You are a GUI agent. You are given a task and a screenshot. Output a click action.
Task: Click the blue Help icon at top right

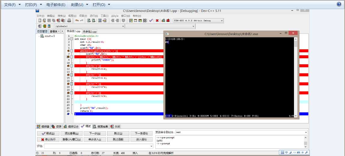coord(339,4)
